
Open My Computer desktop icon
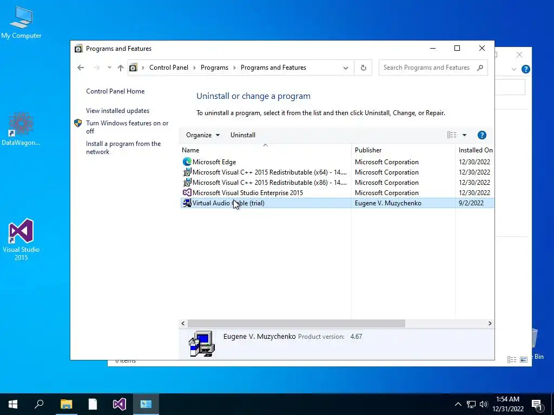[21, 23]
